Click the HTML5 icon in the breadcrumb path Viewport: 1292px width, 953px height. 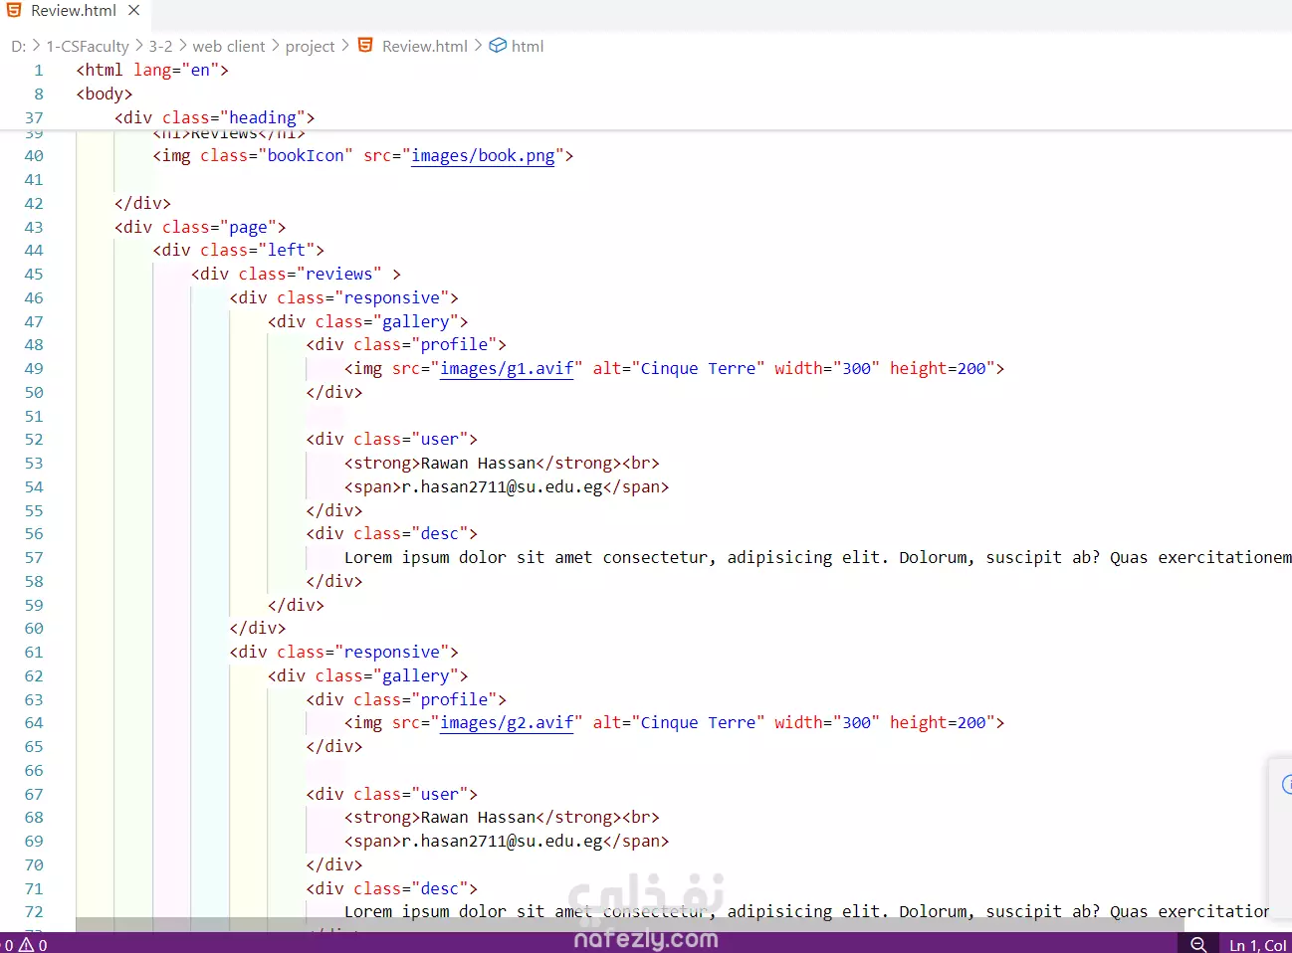(365, 45)
